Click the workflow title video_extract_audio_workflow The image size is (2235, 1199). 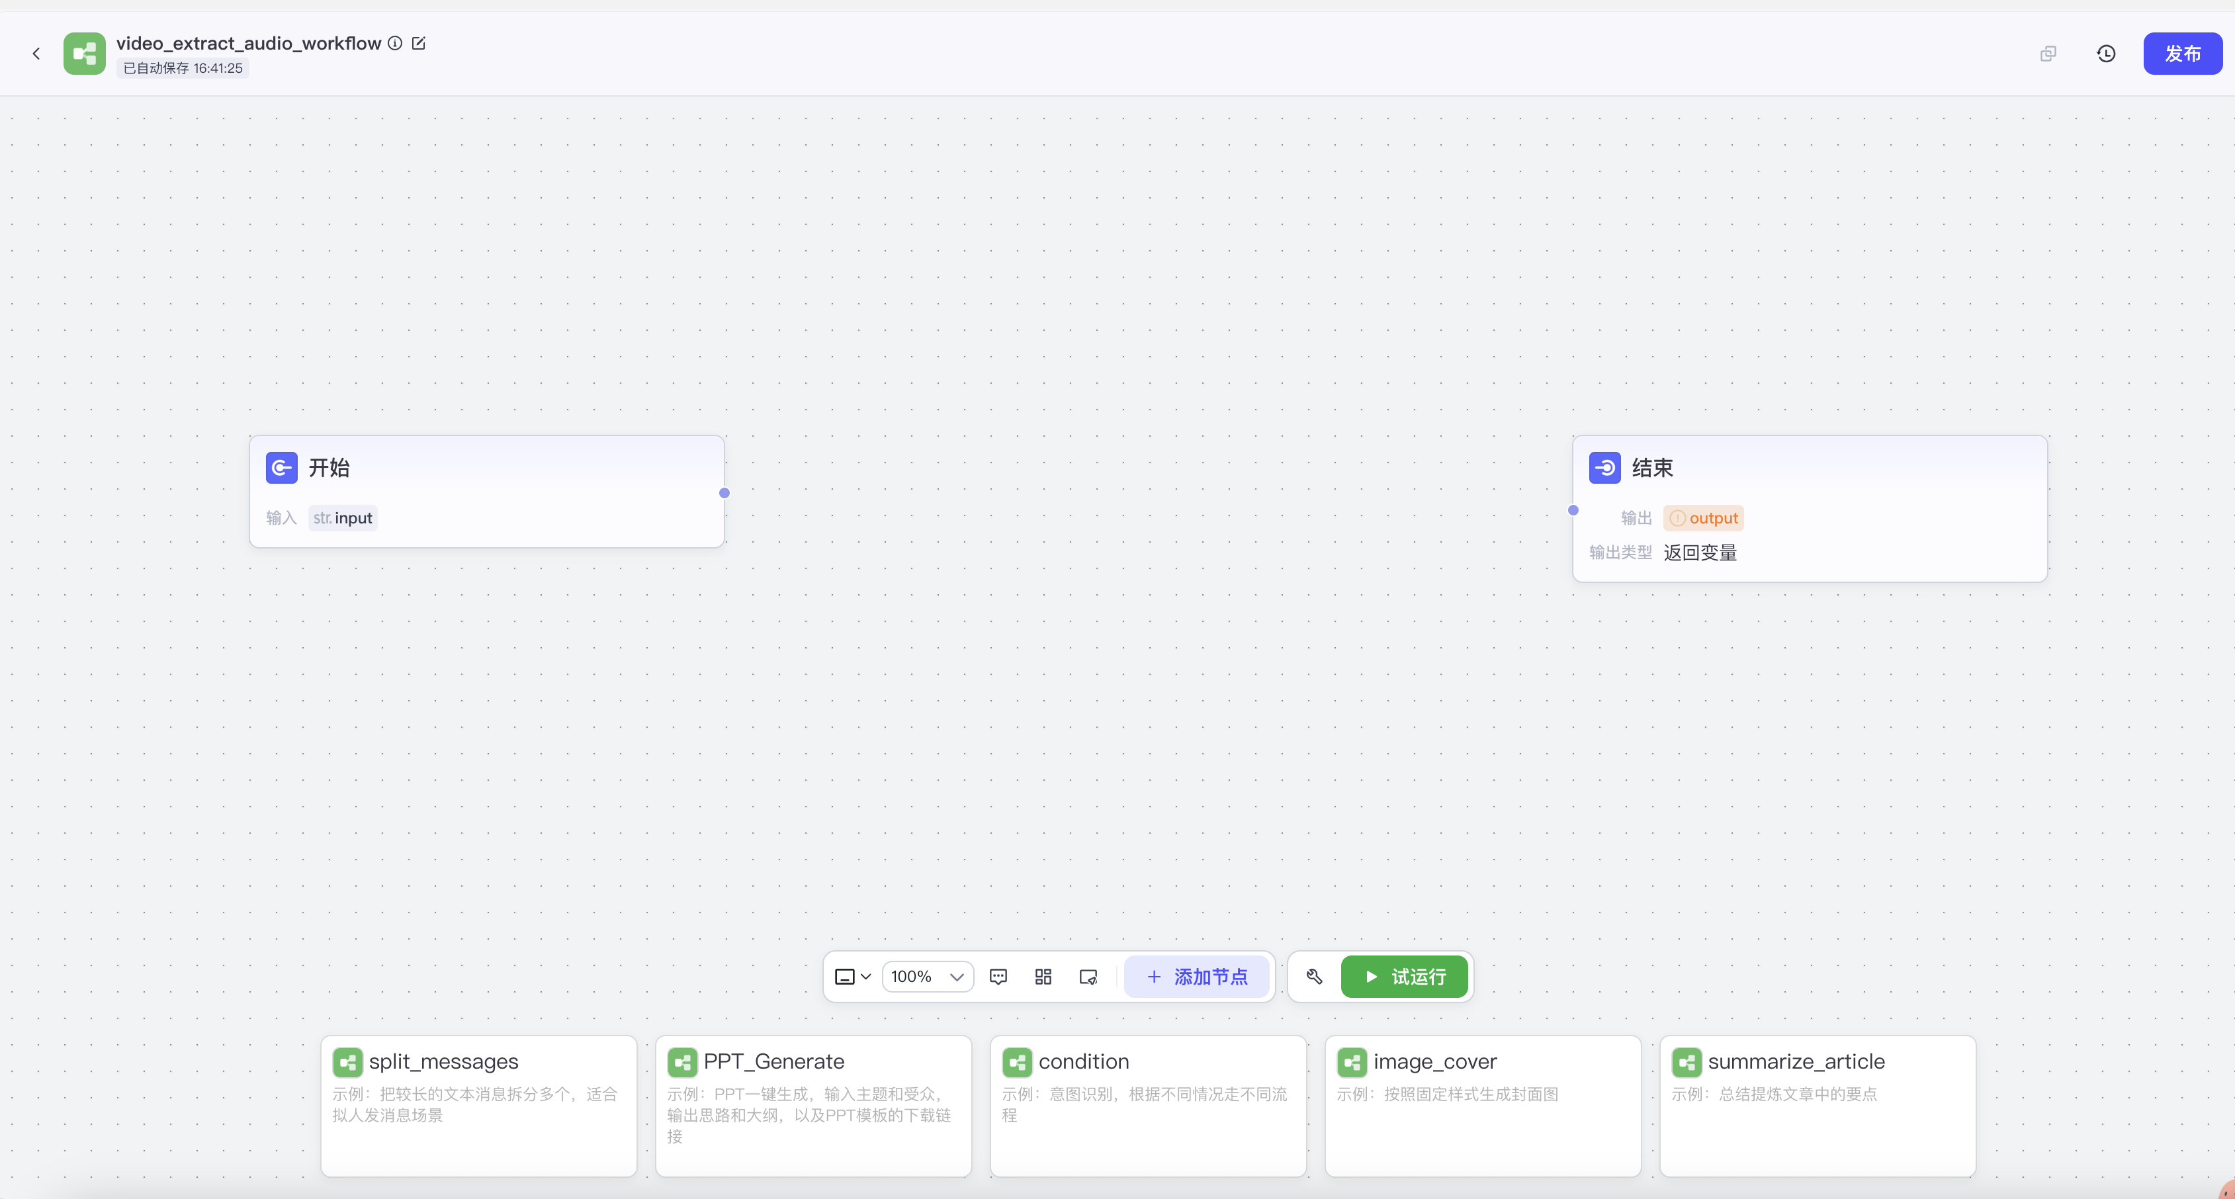pos(249,42)
